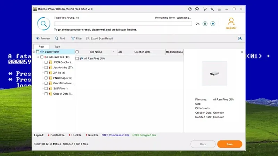
Task: Check All Raw Files (49) tree checkbox
Action: pos(42,57)
